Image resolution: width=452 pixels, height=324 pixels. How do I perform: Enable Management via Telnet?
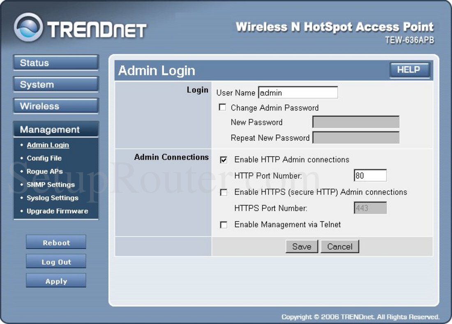[224, 225]
